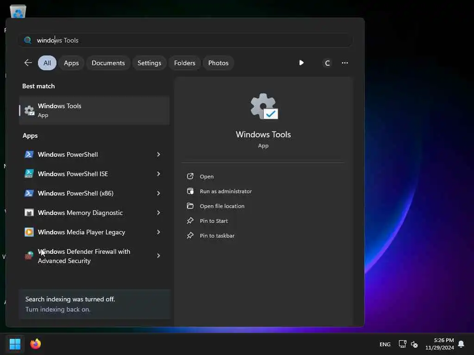Expand Windows Memory Diagnostic chevron

(158, 213)
